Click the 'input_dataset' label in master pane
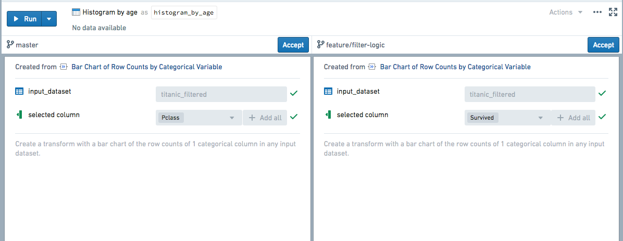This screenshot has width=623, height=241. point(49,91)
